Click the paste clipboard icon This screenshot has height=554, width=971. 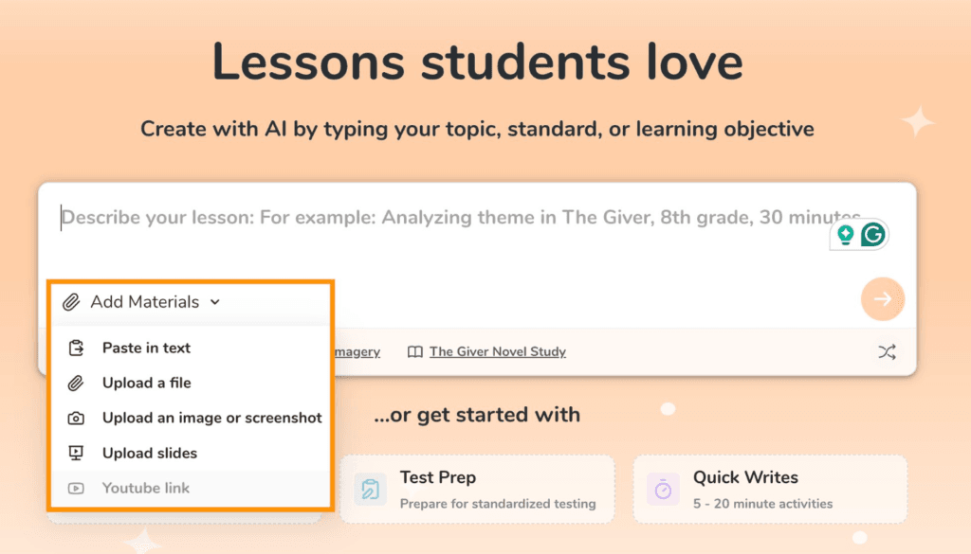pos(76,348)
